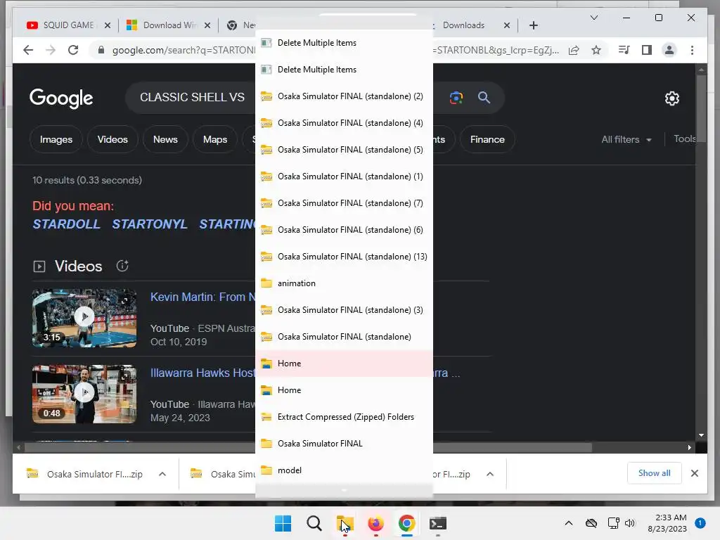The image size is (720, 540).
Task: Submit search with magnifier icon
Action: click(484, 97)
